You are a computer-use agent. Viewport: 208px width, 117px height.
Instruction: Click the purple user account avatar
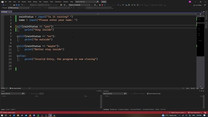click(x=190, y=2)
